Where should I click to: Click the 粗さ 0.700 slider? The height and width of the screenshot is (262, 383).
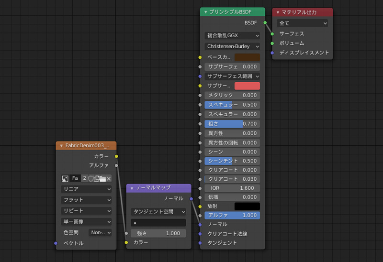pyautogui.click(x=232, y=124)
